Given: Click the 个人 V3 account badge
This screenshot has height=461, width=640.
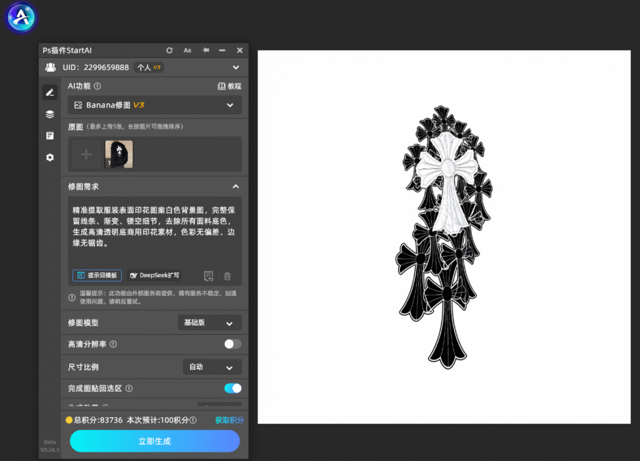Looking at the screenshot, I should [x=149, y=68].
